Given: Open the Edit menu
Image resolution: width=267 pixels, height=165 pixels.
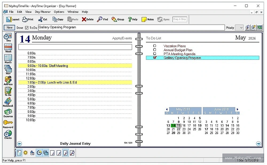Looking at the screenshot, I should point(19,12).
